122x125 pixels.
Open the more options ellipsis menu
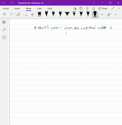(119, 8)
